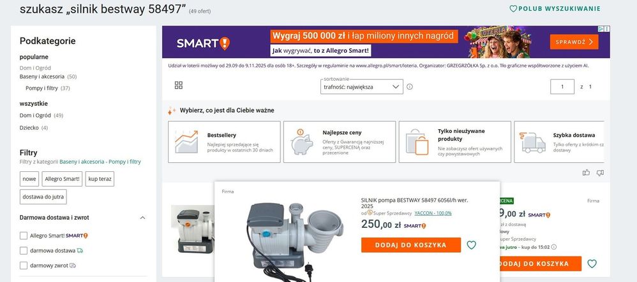The height and width of the screenshot is (282, 637).
Task: Open the sortowanie trafność dropdown
Action: pos(361,87)
